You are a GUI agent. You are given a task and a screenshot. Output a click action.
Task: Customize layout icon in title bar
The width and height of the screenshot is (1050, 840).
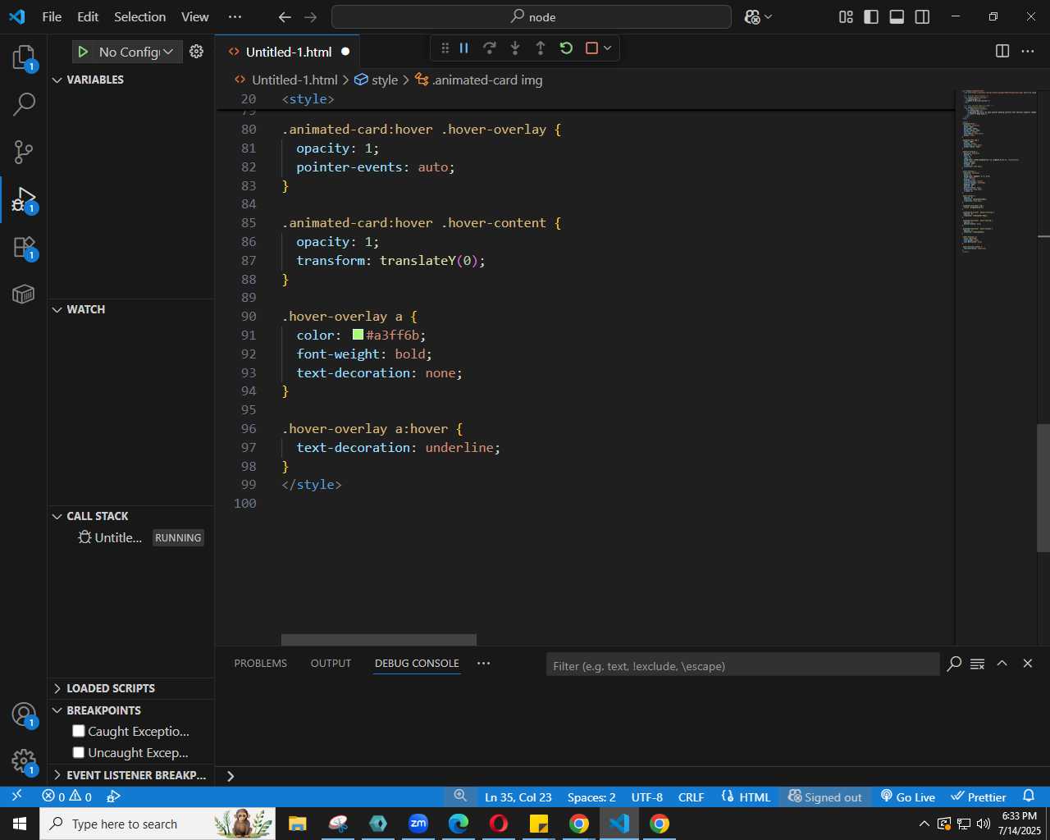(x=846, y=16)
